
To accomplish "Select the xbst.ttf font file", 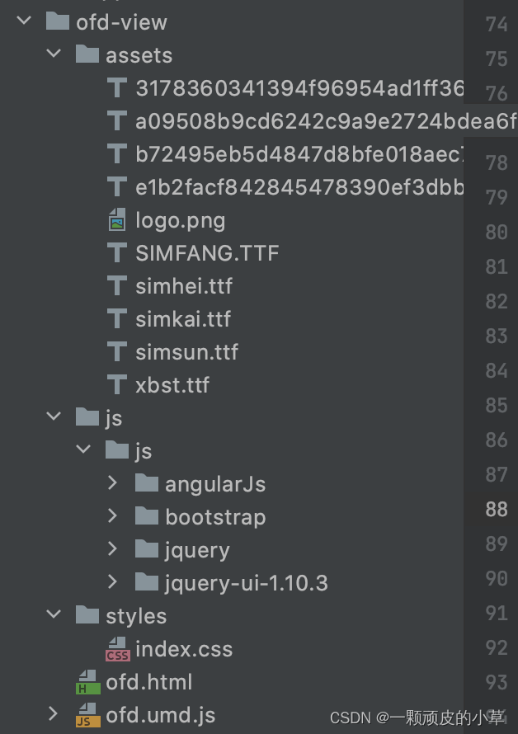I will [172, 385].
